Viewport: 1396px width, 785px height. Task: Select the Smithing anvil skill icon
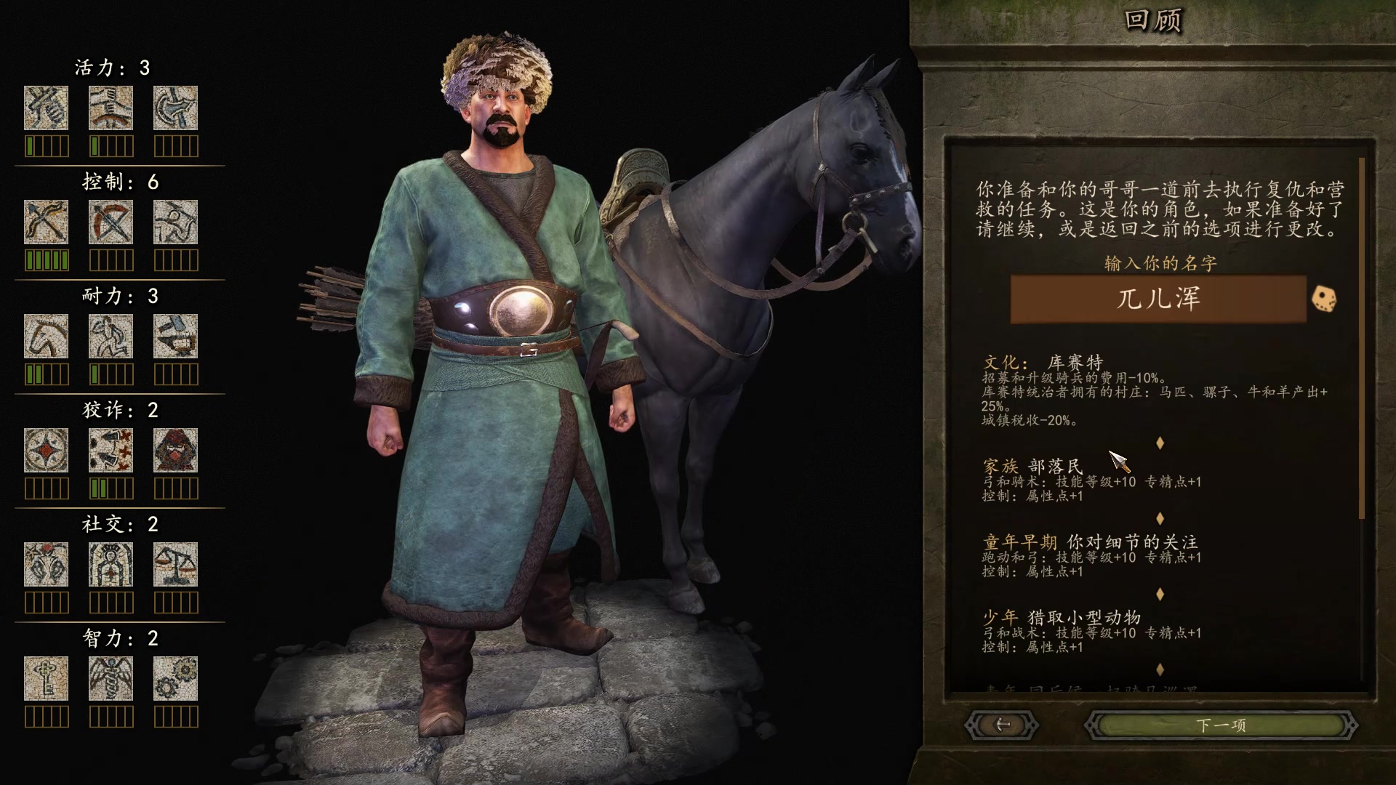tap(175, 337)
